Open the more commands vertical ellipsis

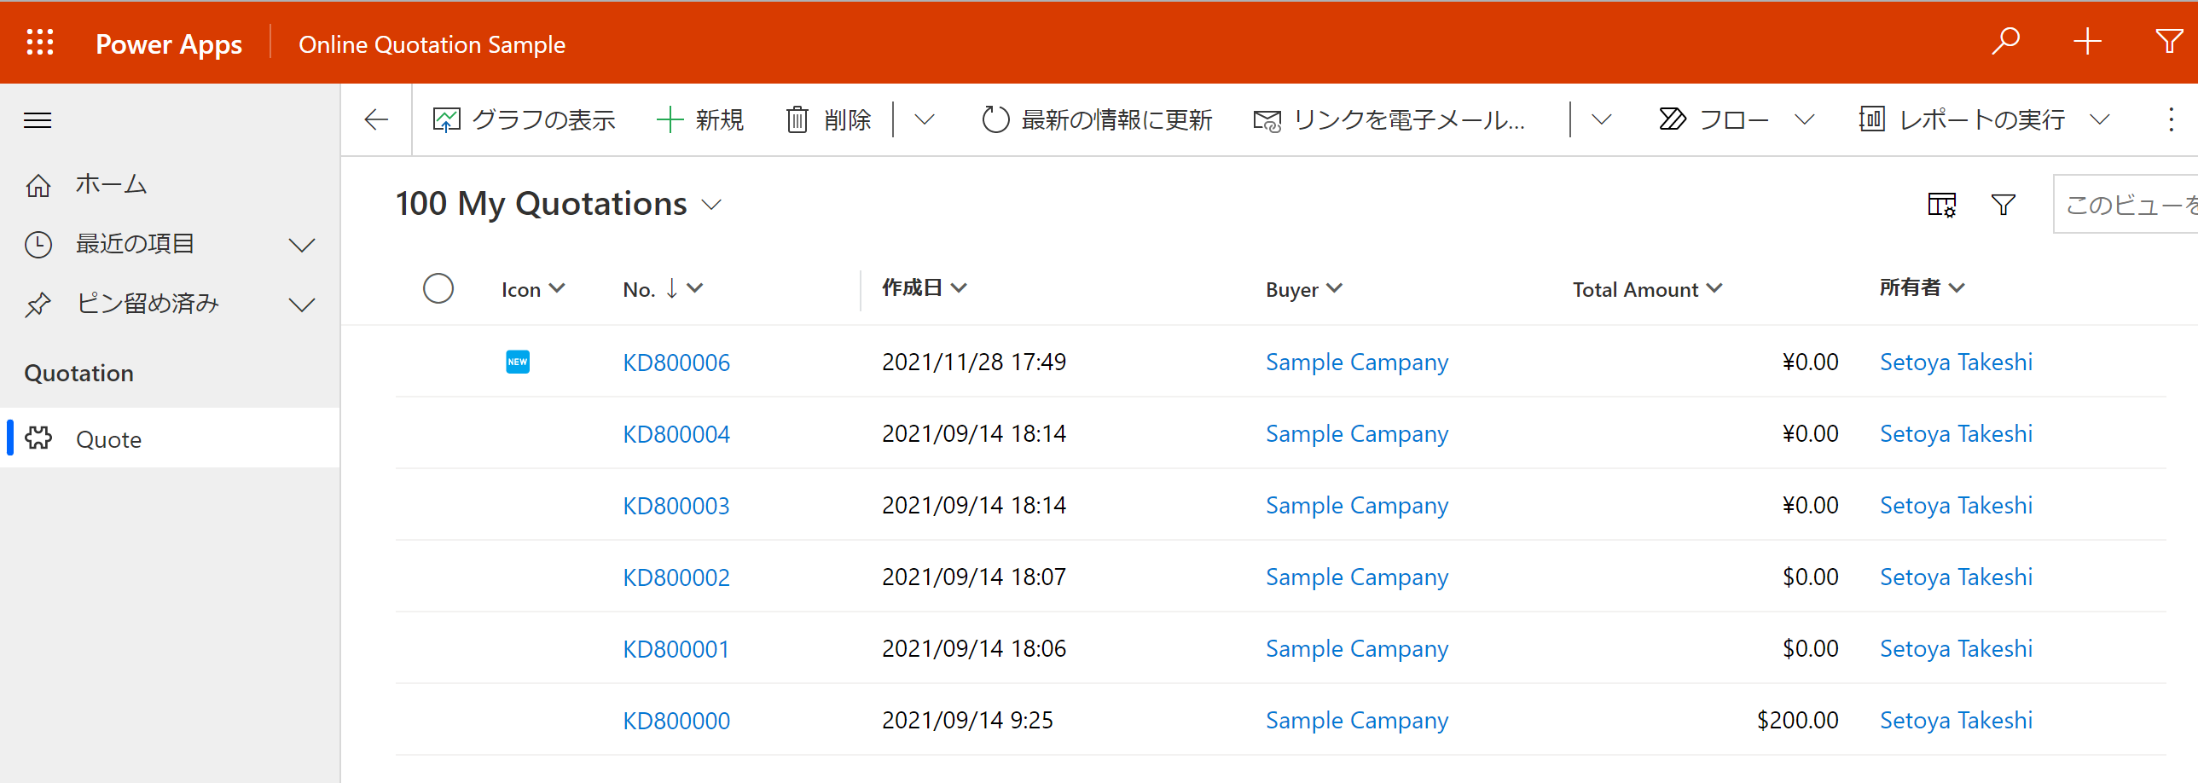(x=2171, y=120)
